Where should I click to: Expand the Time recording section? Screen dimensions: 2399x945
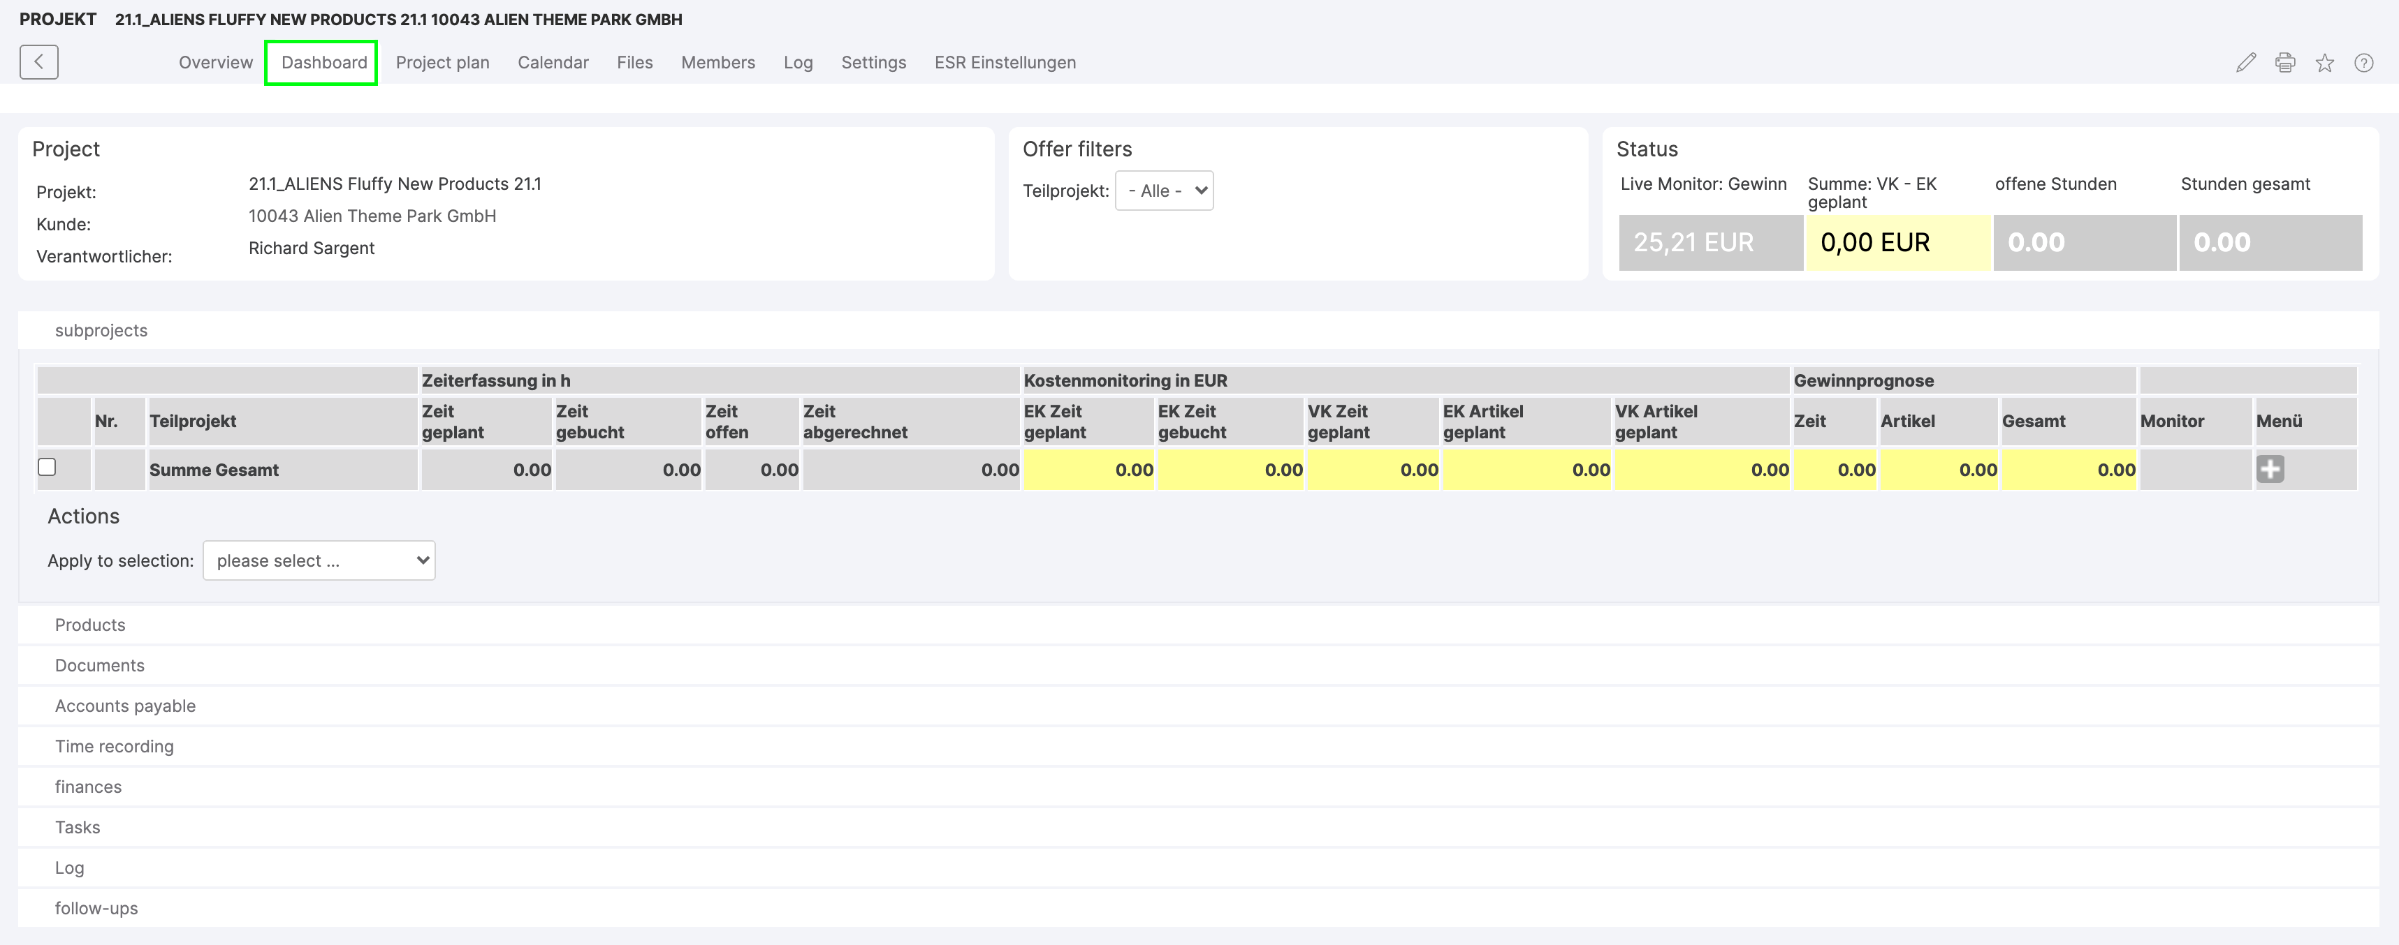[x=1197, y=746]
